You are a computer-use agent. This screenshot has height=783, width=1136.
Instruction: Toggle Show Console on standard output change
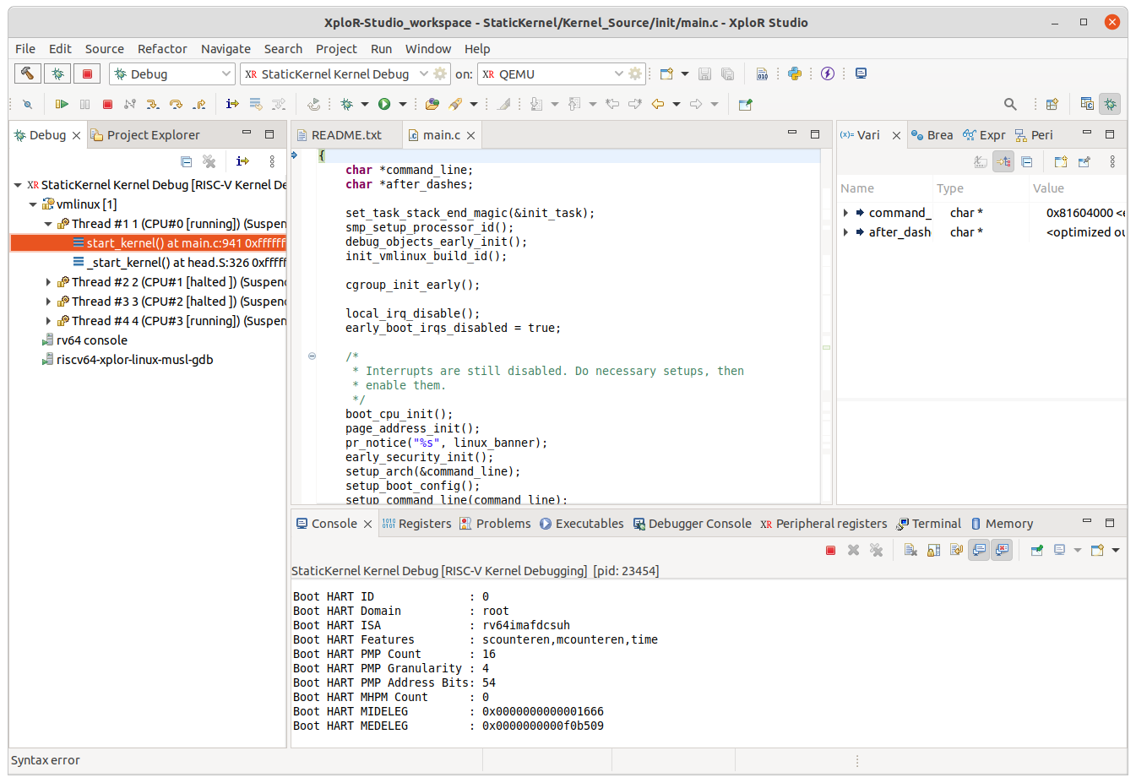[x=979, y=550]
